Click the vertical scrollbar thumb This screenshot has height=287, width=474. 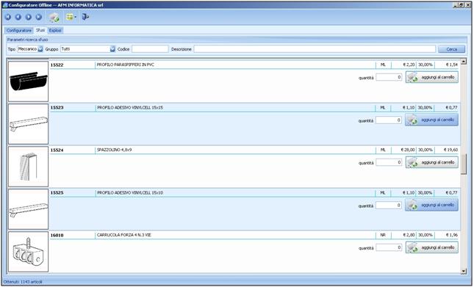(464, 164)
